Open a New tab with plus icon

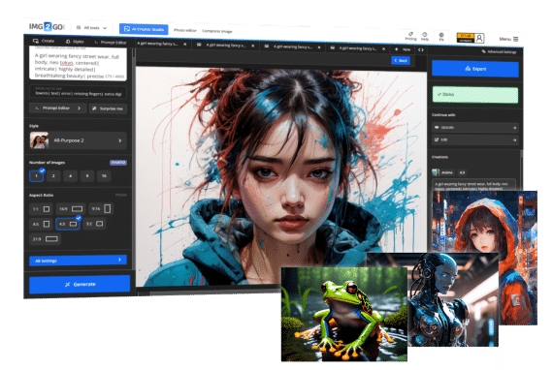click(403, 49)
